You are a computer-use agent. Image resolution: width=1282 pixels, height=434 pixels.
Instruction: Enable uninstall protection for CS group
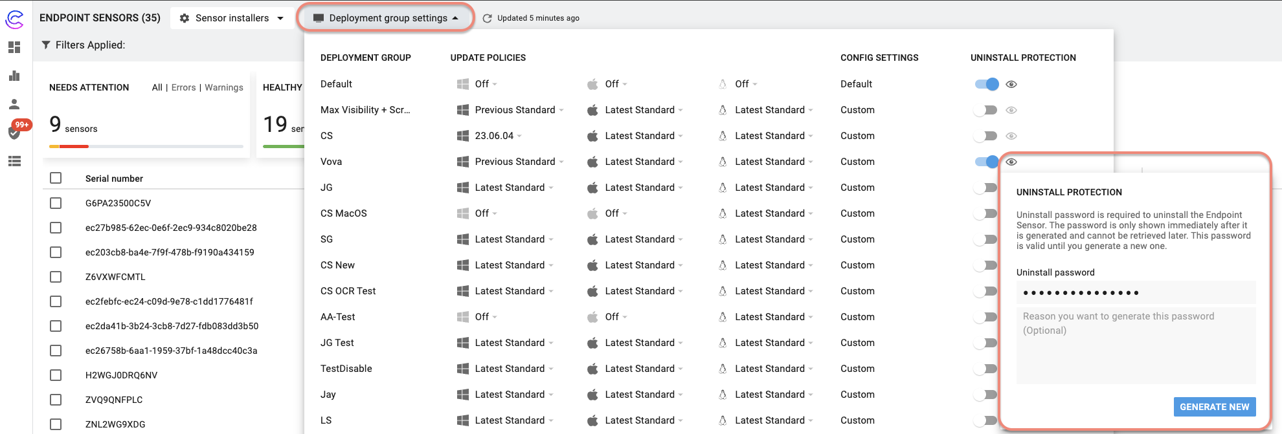tap(986, 136)
